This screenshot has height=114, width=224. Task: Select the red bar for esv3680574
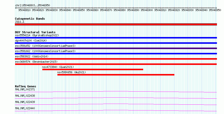pyautogui.click(x=116, y=64)
